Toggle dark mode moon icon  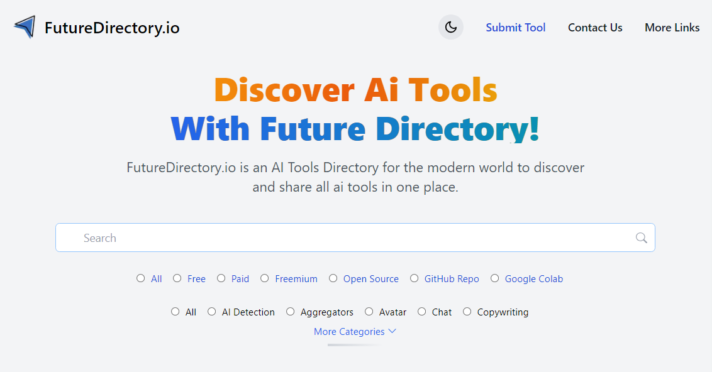(450, 27)
